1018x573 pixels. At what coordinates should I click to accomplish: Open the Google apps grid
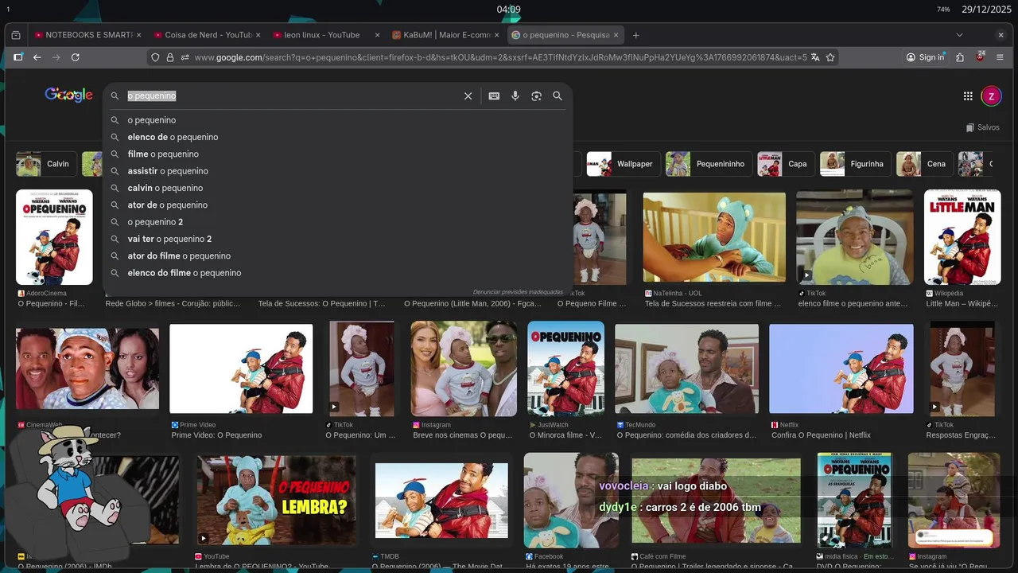tap(968, 96)
